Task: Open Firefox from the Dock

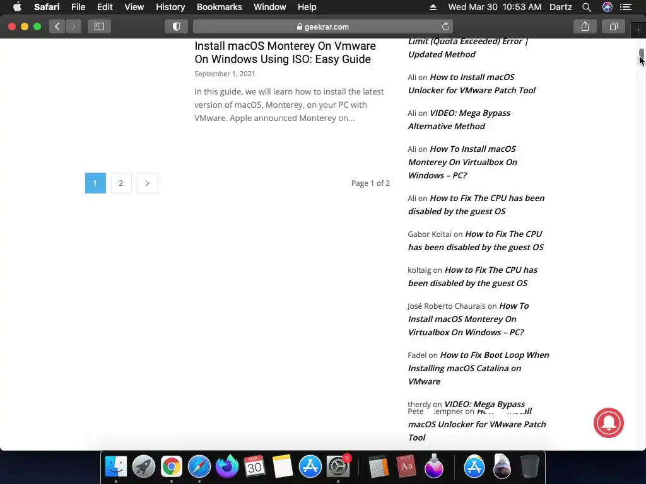Action: 227,467
